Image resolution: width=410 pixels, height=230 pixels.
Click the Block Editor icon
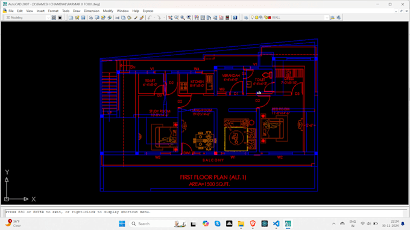(142, 17)
